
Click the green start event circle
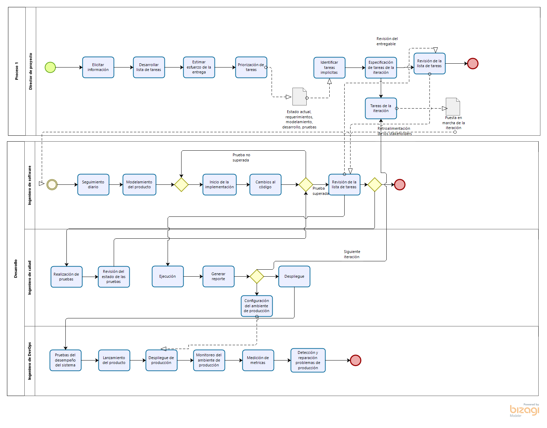[x=50, y=67]
